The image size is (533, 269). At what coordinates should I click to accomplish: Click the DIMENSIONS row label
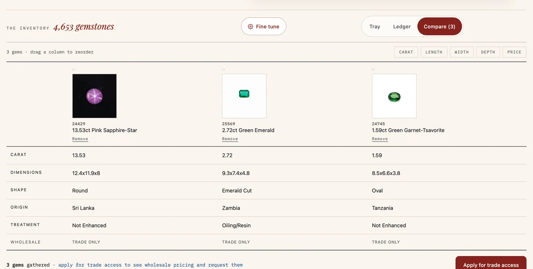coord(26,172)
